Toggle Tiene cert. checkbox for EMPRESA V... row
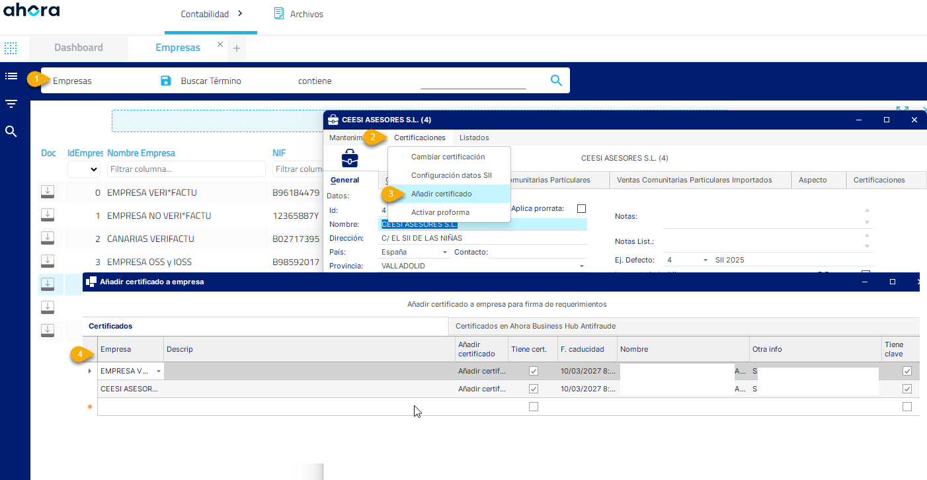 (534, 371)
